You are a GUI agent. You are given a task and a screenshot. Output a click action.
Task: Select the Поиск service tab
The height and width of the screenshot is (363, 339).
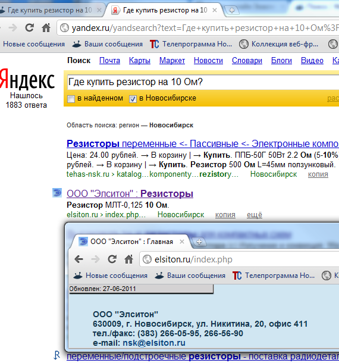click(79, 61)
